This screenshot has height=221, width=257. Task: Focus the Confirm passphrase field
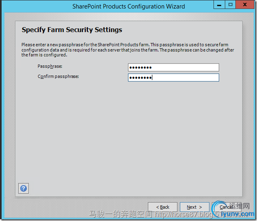coord(174,77)
